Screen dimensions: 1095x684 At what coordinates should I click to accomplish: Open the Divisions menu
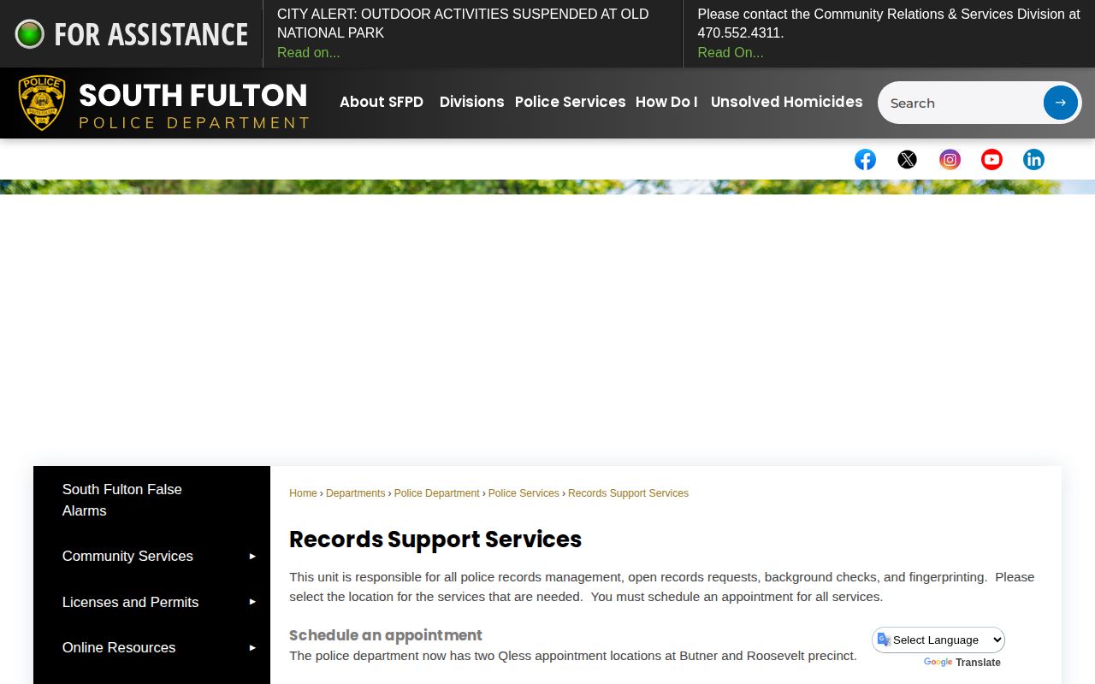tap(471, 102)
